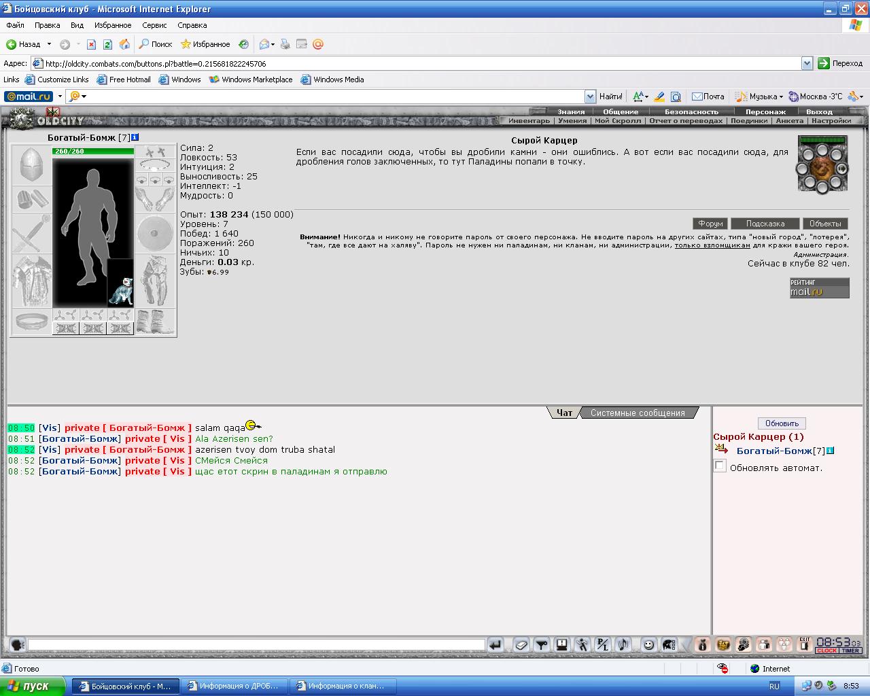Click the helmet equipment slot
This screenshot has width=870, height=696.
pos(31,165)
